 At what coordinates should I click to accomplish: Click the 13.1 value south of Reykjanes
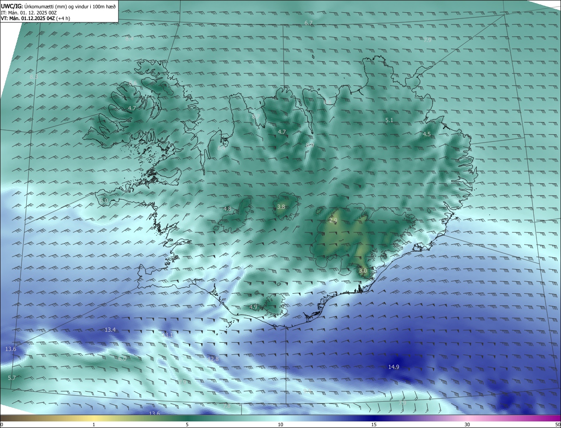pos(168,335)
